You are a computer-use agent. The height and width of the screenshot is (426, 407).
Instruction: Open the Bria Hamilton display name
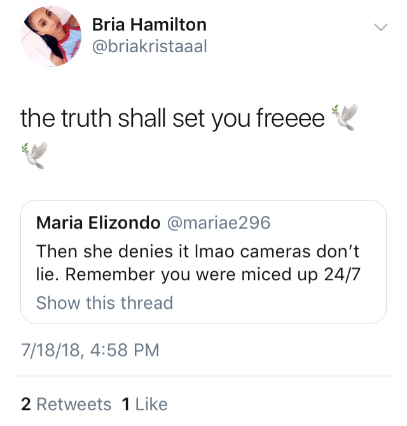pyautogui.click(x=149, y=24)
